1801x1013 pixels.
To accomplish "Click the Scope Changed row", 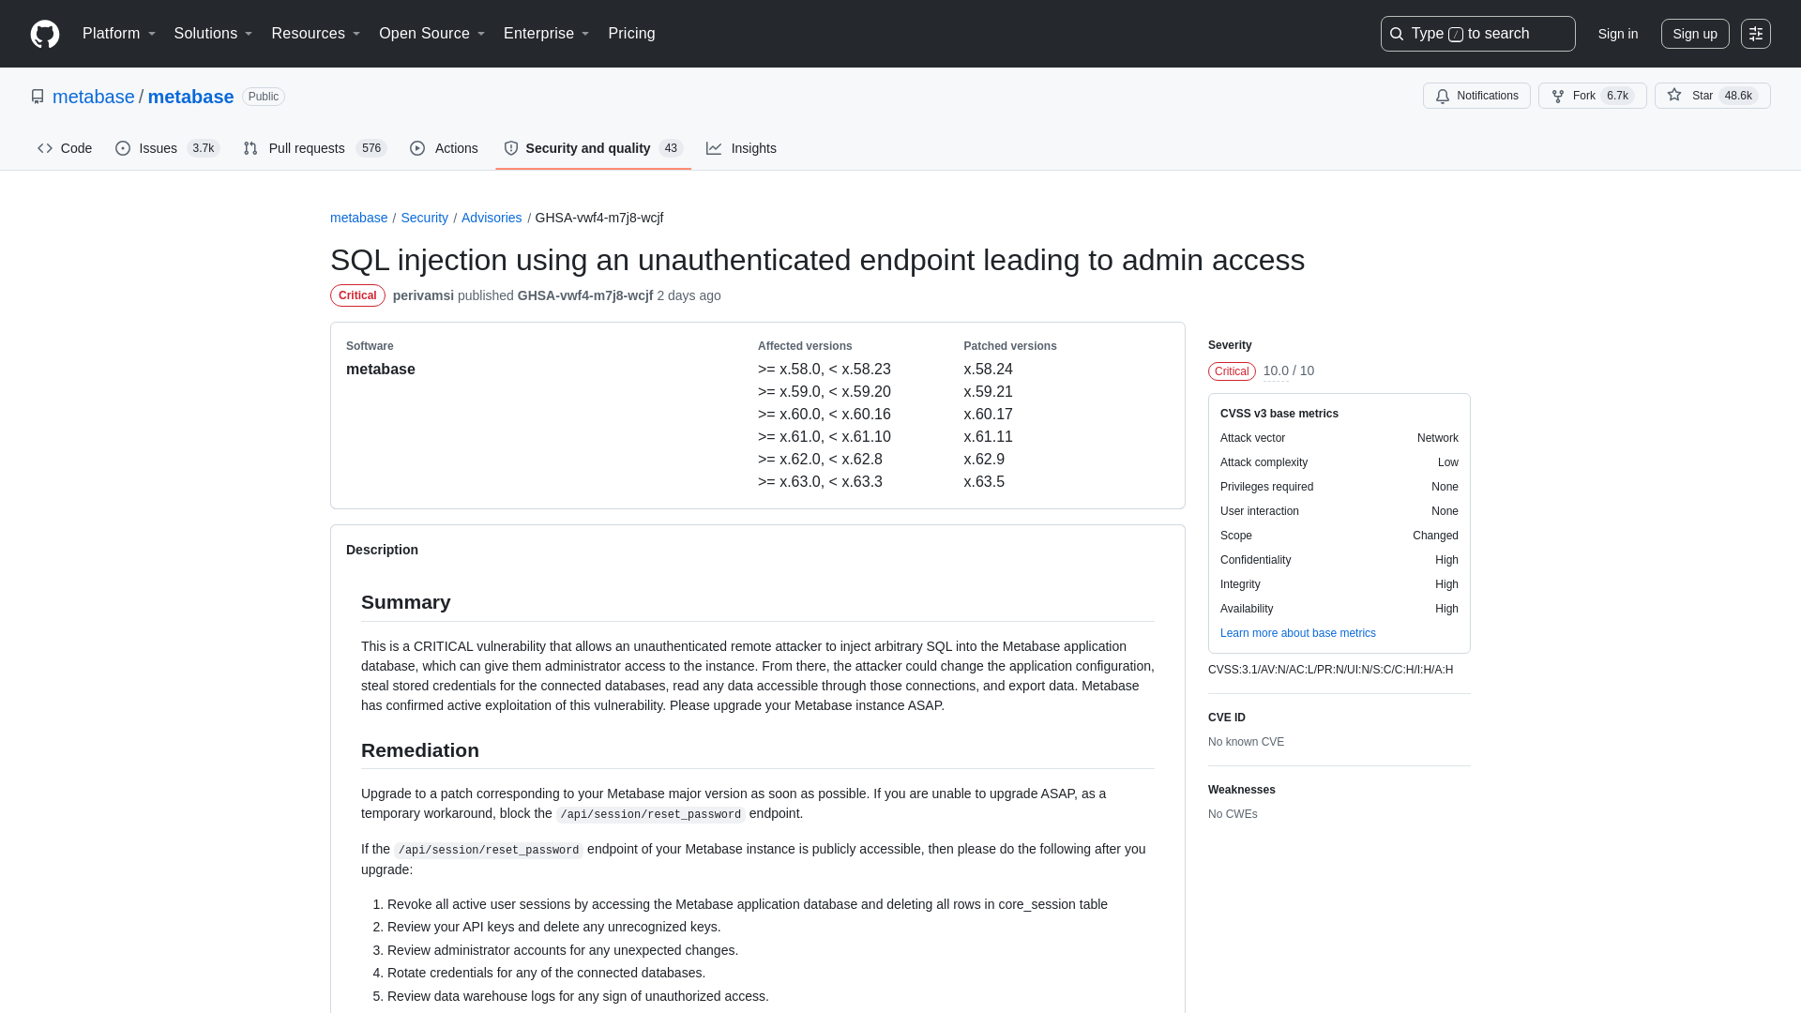I will click(x=1339, y=536).
